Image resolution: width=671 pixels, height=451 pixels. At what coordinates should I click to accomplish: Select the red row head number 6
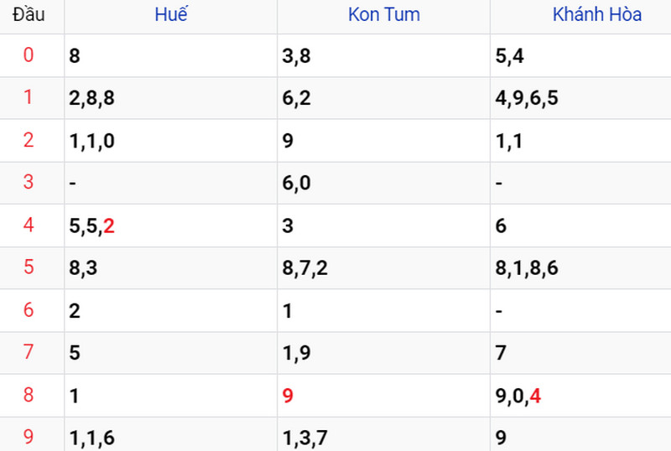click(29, 310)
